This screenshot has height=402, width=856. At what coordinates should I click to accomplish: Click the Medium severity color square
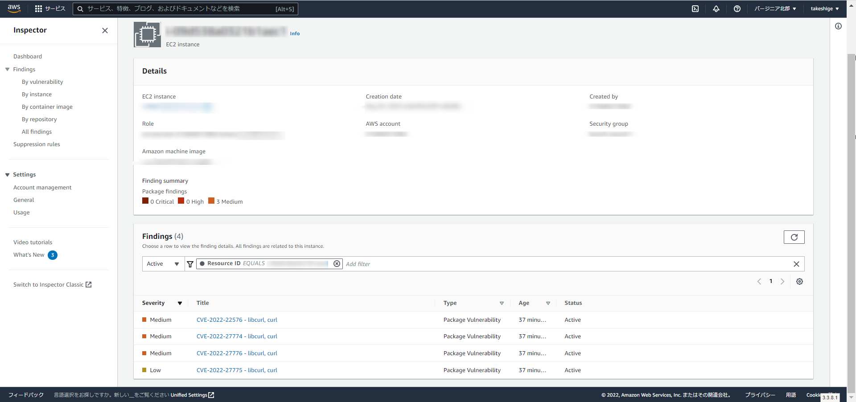(x=211, y=201)
